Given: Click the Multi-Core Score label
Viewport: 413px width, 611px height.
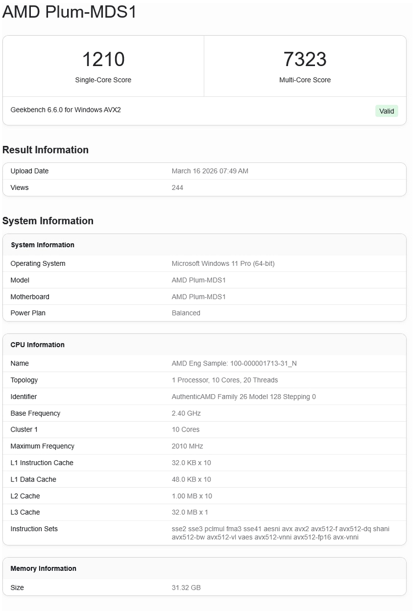Looking at the screenshot, I should (x=305, y=80).
